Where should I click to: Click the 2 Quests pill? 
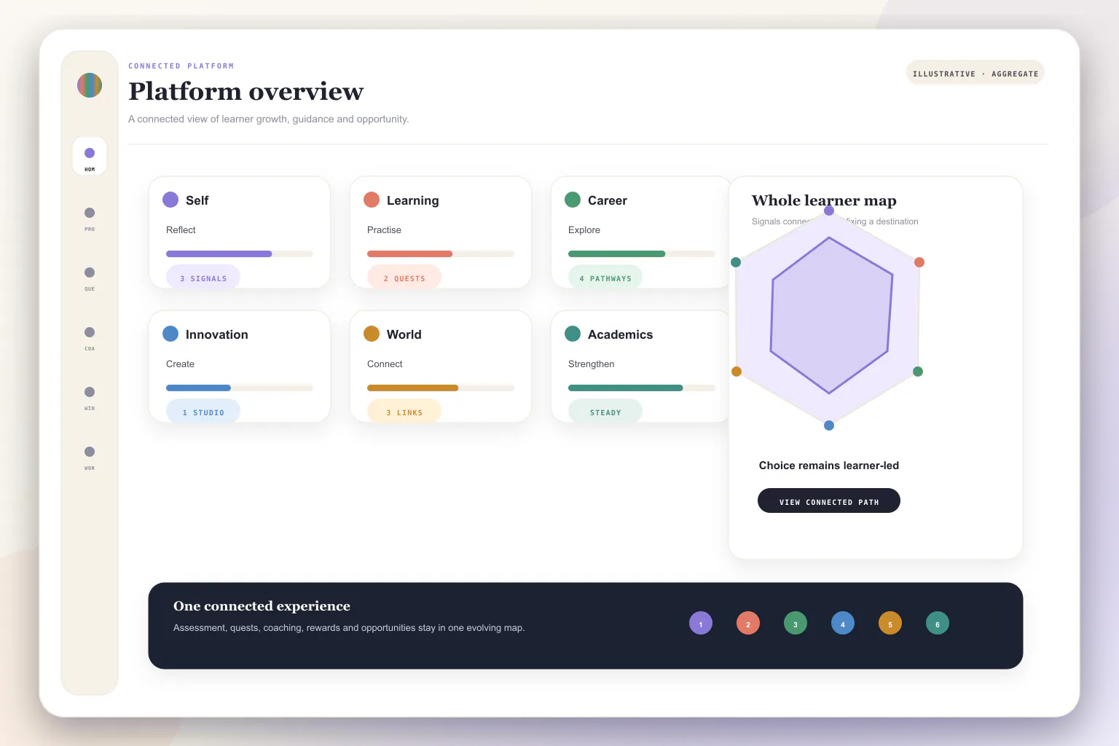point(404,278)
